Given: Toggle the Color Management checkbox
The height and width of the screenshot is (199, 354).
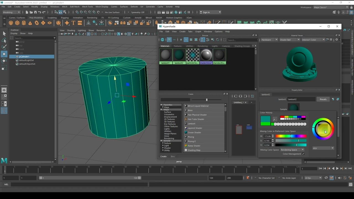Looking at the screenshot, I should pos(303,154).
